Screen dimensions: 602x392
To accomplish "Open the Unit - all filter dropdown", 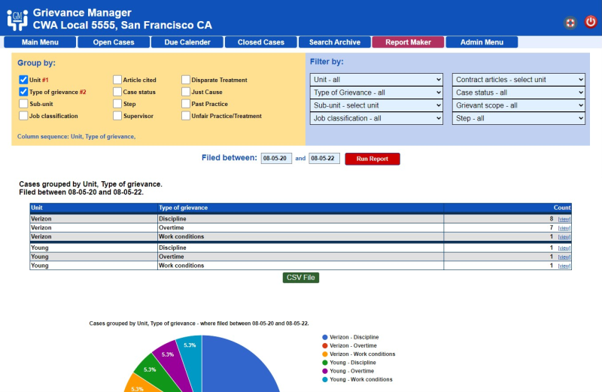I will [x=377, y=80].
